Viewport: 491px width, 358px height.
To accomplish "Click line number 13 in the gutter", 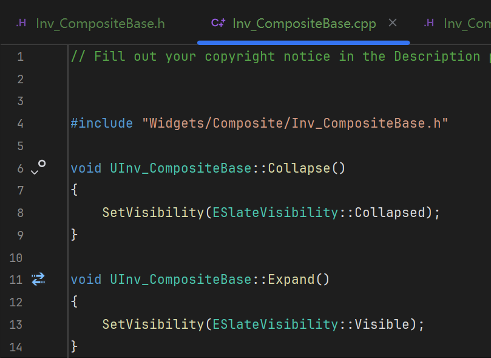I will tap(16, 325).
